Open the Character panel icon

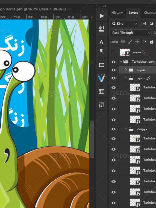[102, 43]
